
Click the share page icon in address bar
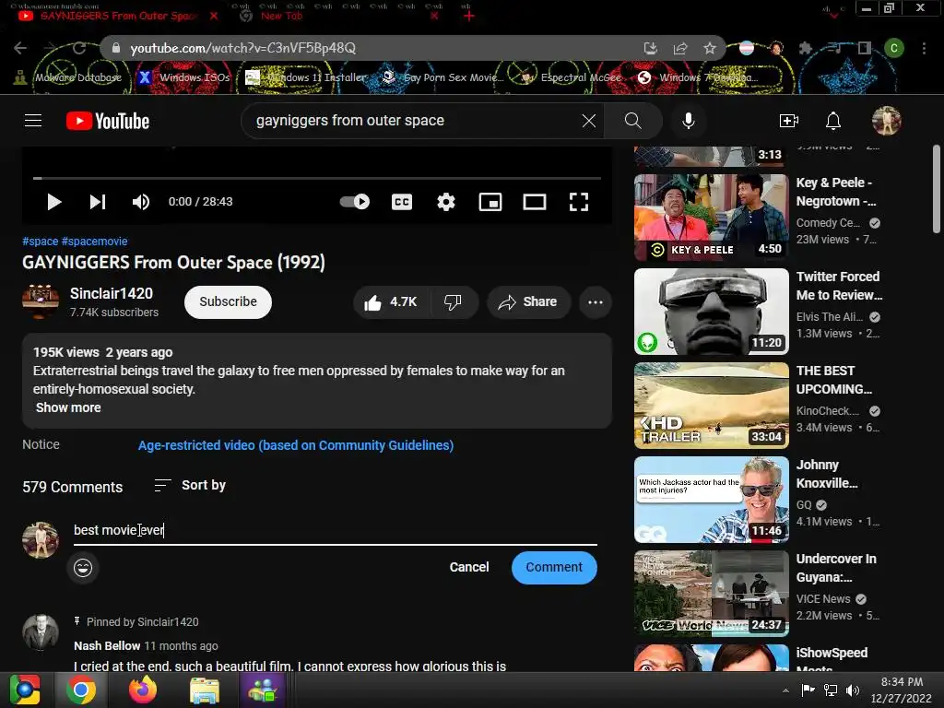click(x=680, y=48)
